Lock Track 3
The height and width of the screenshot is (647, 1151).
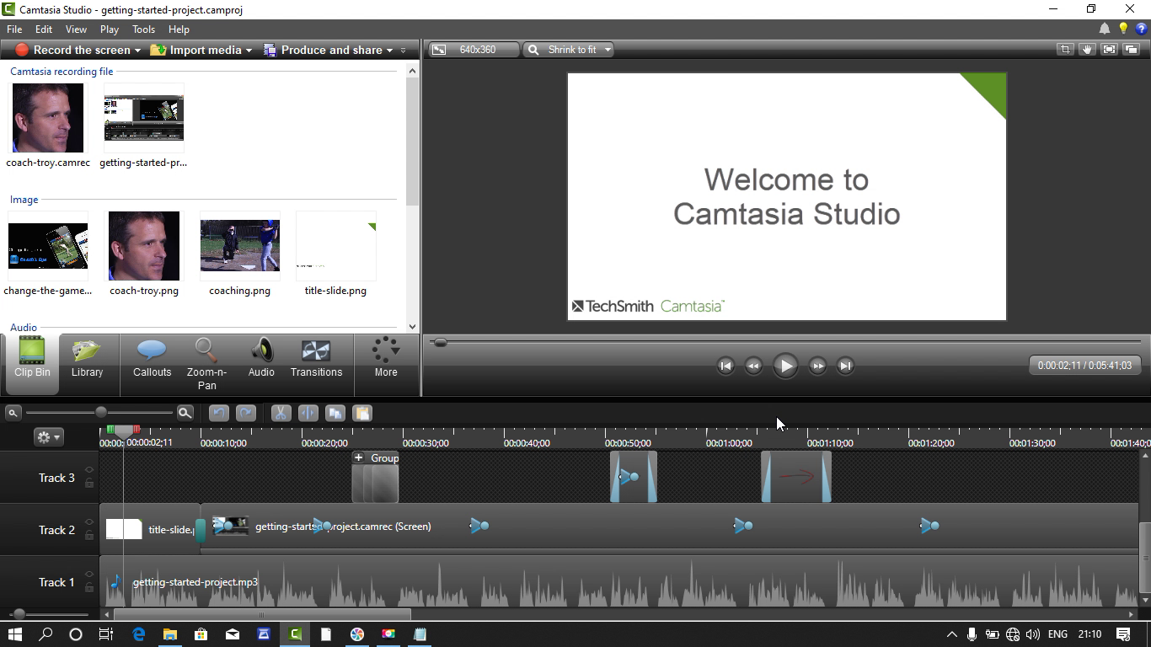tap(89, 483)
